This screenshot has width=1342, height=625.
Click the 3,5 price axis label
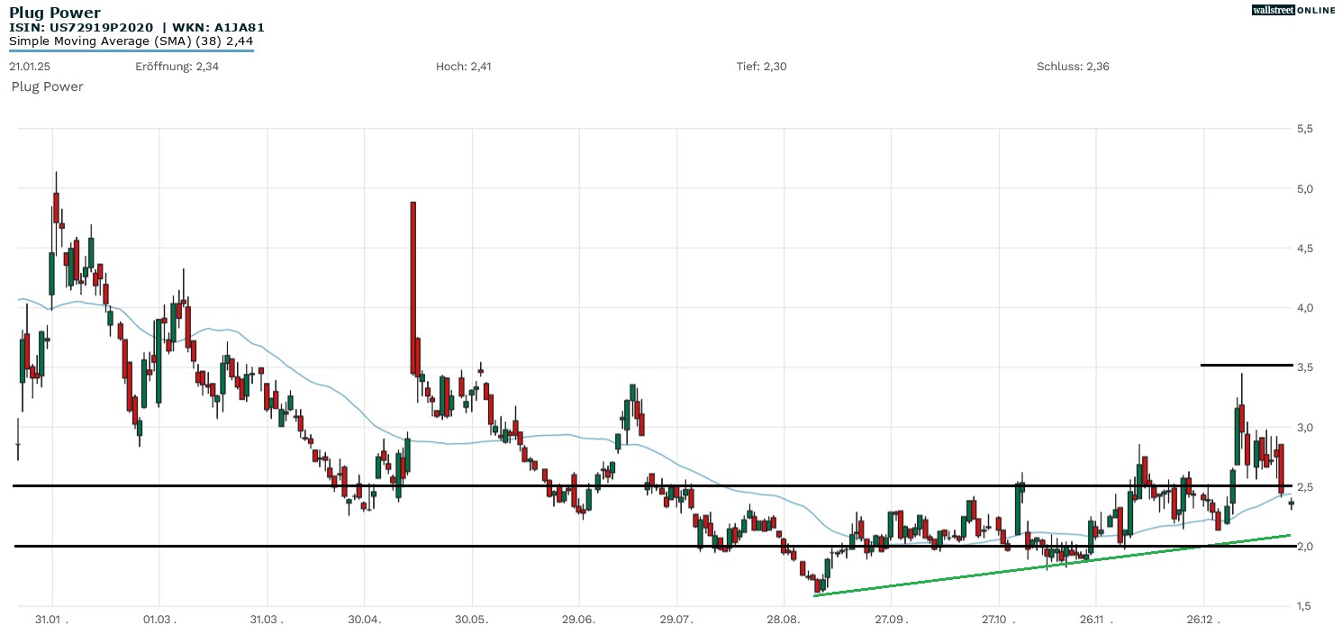[1304, 367]
